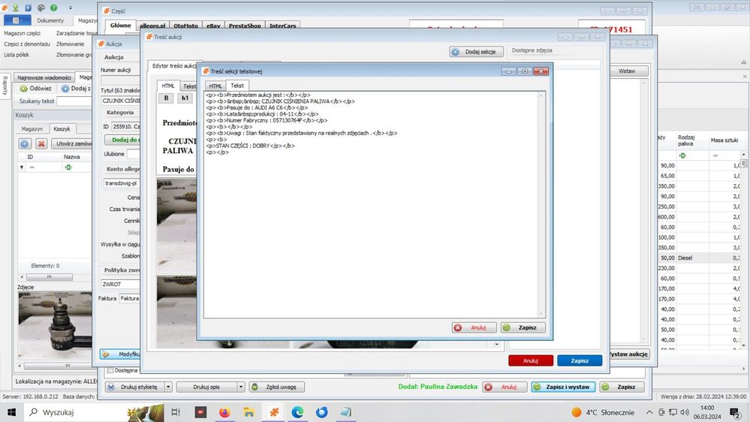
Task: Open Task View on the Windows taskbar
Action: point(176,412)
